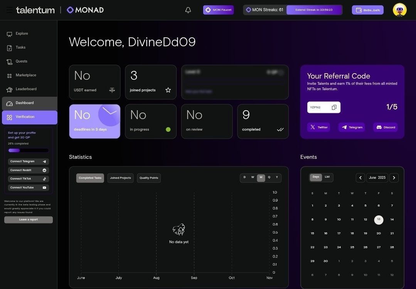Select June 13 on the calendar
The image size is (416, 289).
(379, 220)
